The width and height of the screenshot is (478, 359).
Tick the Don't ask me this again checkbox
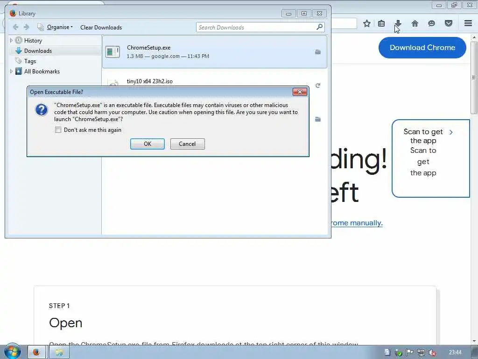58,130
